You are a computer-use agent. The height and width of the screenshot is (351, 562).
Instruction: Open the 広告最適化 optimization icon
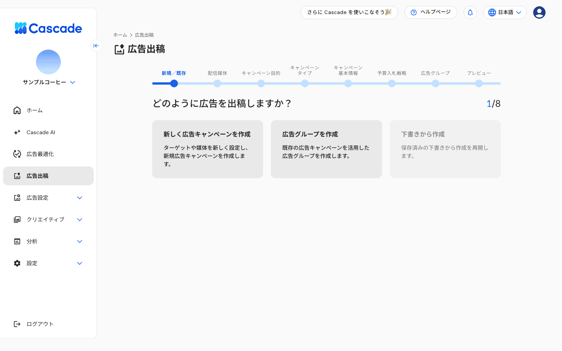[17, 154]
